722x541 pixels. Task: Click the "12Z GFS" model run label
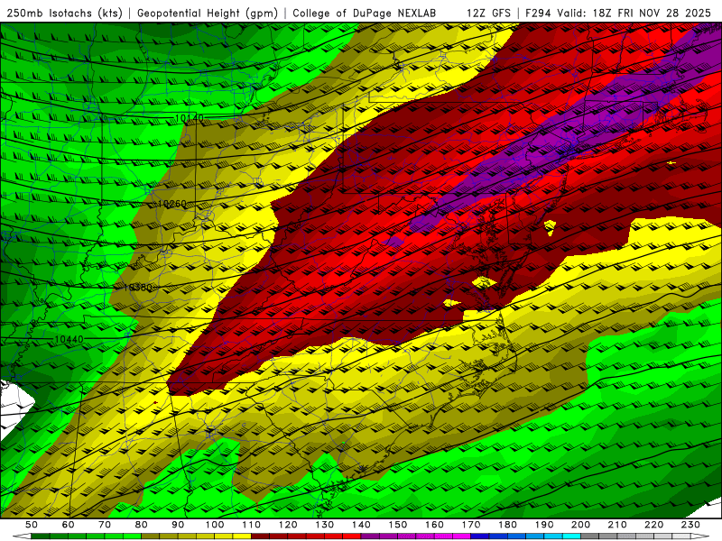tap(488, 13)
